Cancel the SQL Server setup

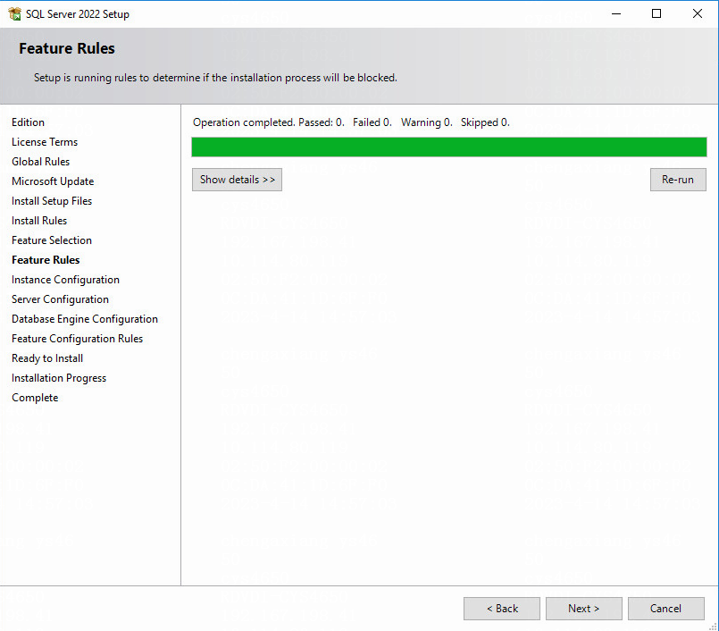665,609
